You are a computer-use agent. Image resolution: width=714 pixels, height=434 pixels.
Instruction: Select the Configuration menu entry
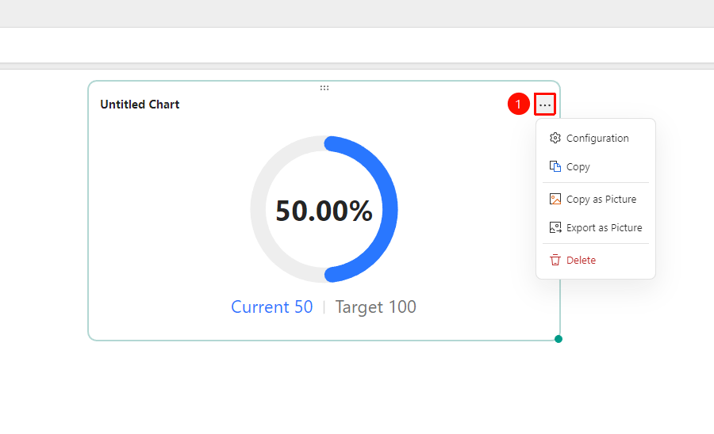click(596, 138)
